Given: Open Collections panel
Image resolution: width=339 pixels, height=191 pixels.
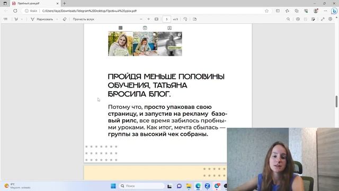Looking at the screenshot, I should [x=297, y=11].
